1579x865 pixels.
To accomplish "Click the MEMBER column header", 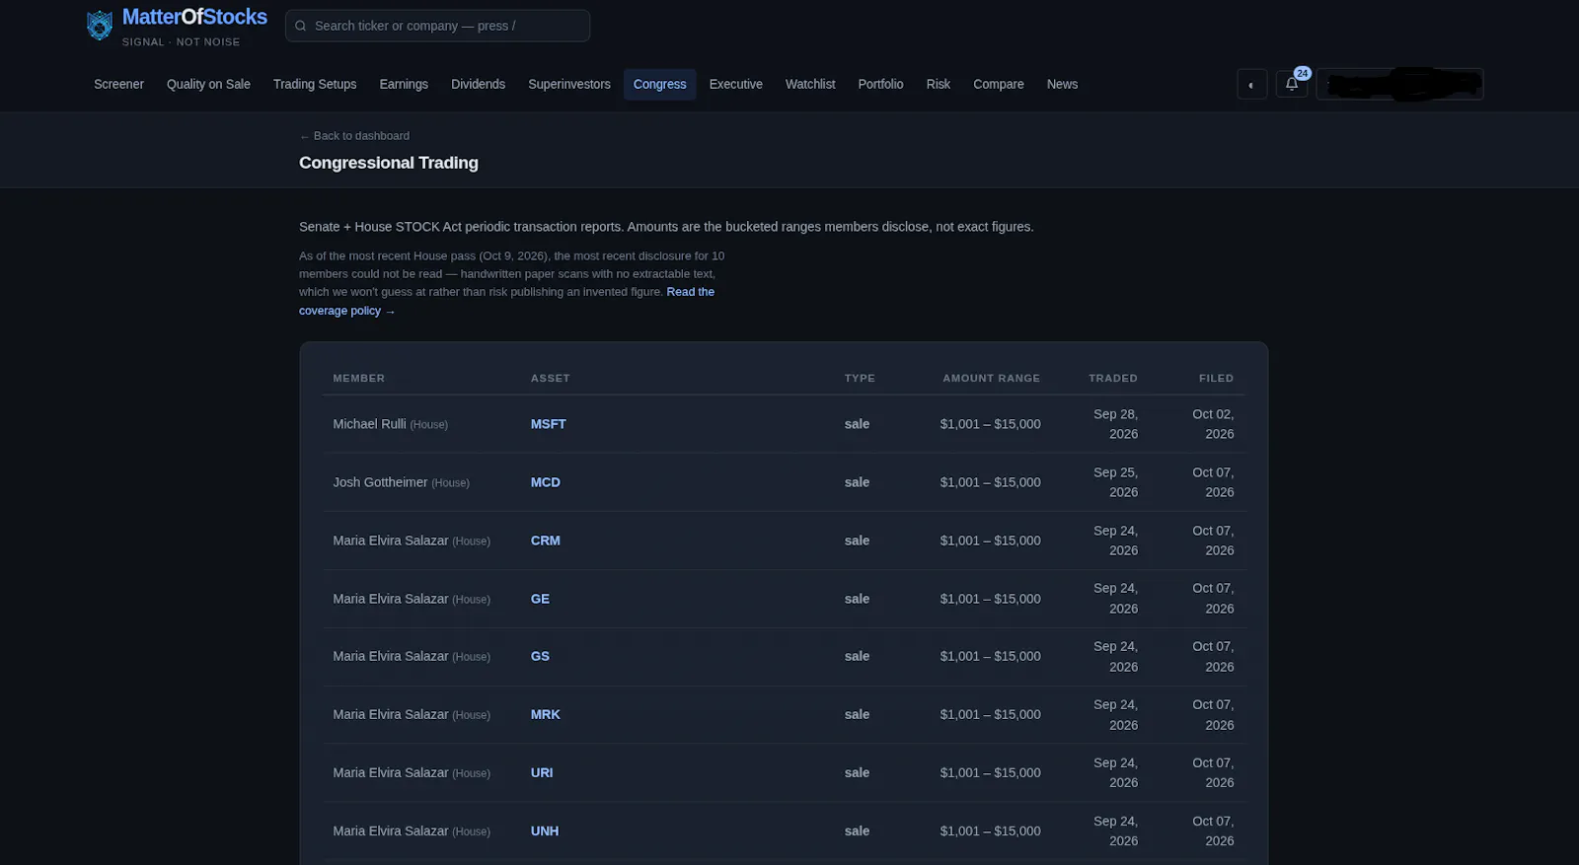I will click(359, 378).
